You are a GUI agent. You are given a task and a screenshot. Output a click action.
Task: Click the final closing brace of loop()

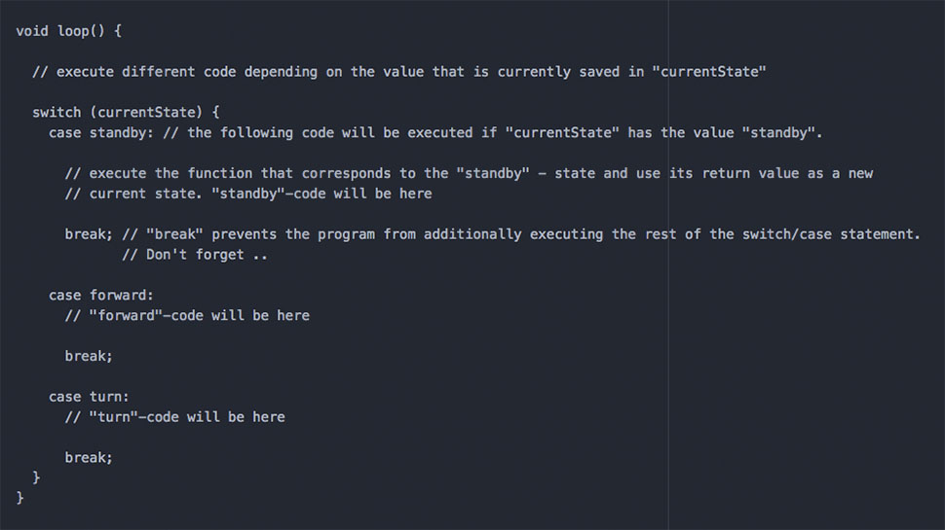20,498
